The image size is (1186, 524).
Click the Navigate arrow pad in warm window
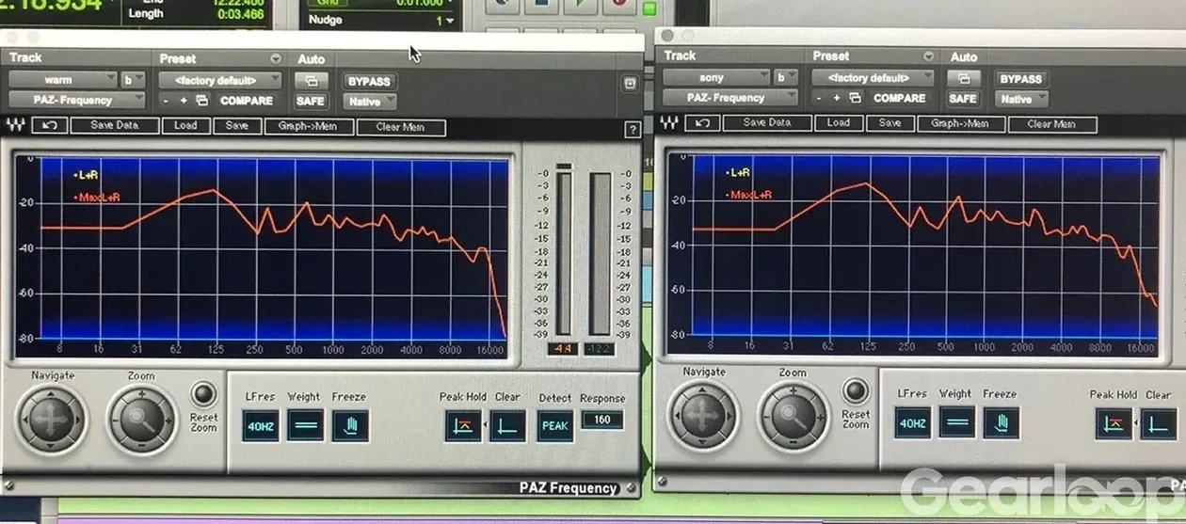(53, 419)
